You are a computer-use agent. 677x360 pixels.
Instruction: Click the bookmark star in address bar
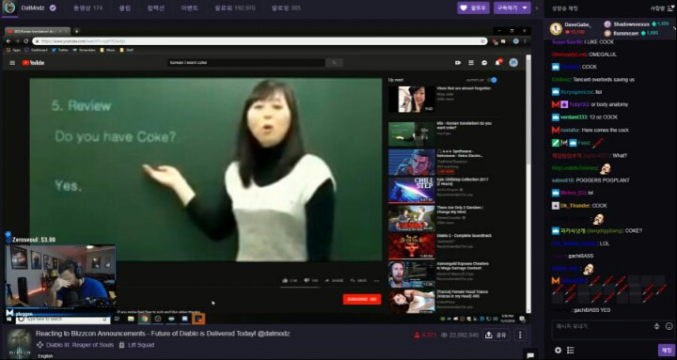482,41
